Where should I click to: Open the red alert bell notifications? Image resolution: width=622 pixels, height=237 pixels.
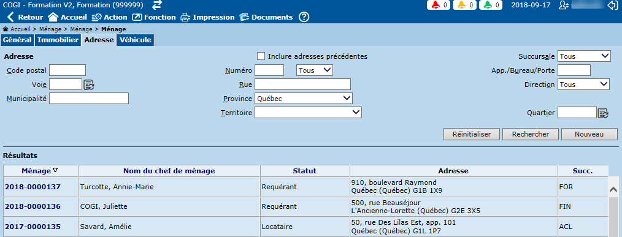tap(439, 5)
